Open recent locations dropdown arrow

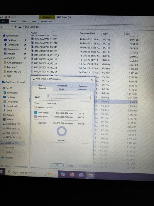click(12, 27)
